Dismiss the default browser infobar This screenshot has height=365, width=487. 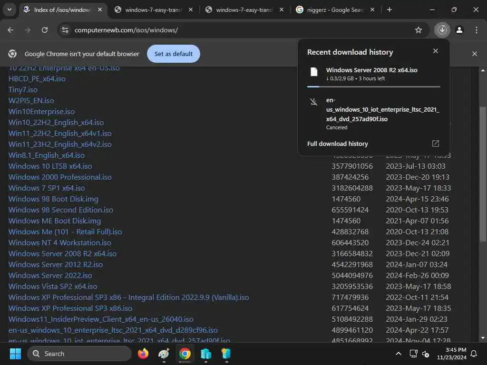pyautogui.click(x=474, y=54)
